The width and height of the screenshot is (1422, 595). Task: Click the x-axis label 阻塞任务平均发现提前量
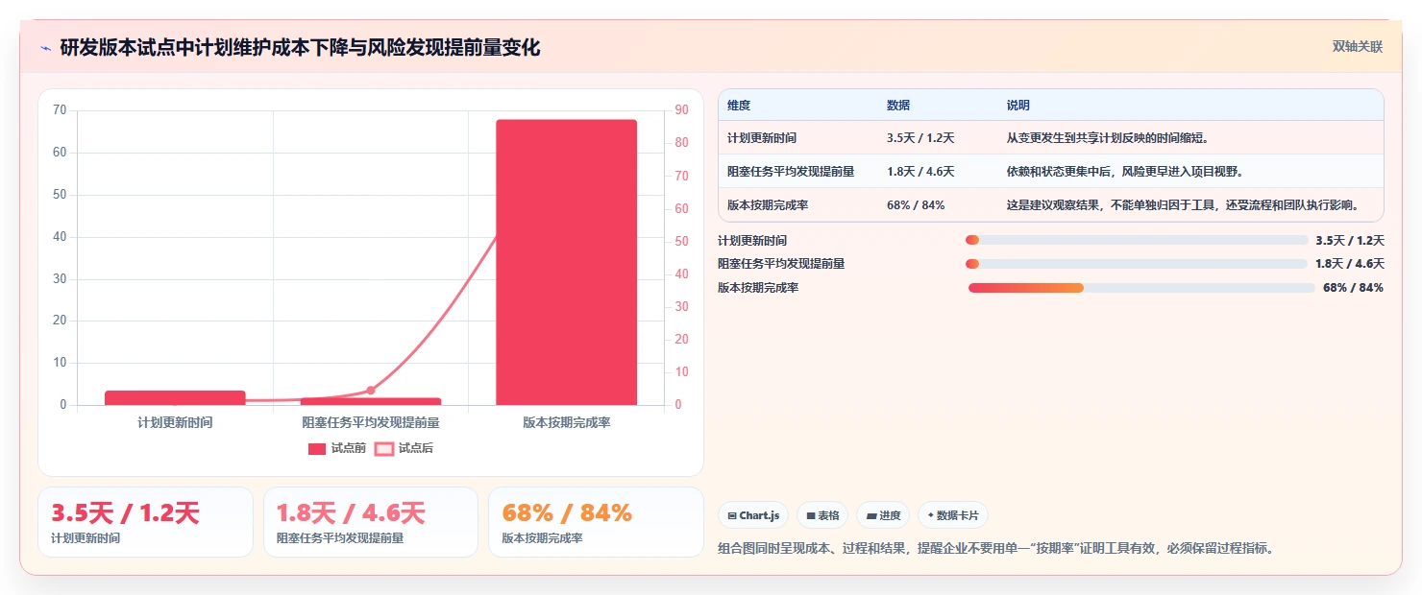pos(371,422)
